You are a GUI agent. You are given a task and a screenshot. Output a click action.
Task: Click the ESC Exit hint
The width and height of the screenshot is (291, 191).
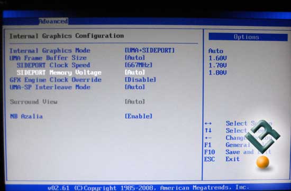(x=222, y=159)
